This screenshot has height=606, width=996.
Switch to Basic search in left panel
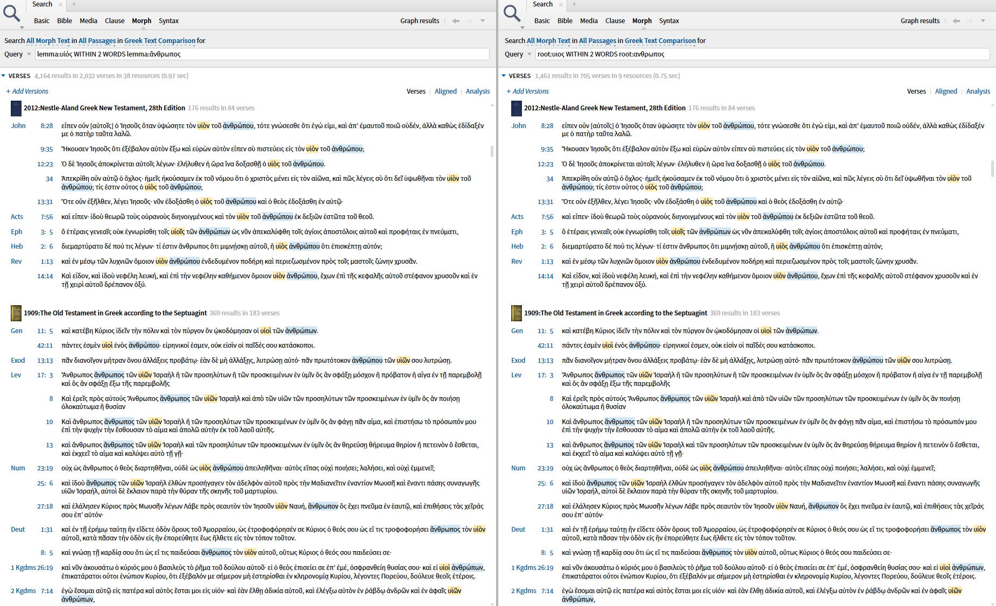pos(41,21)
